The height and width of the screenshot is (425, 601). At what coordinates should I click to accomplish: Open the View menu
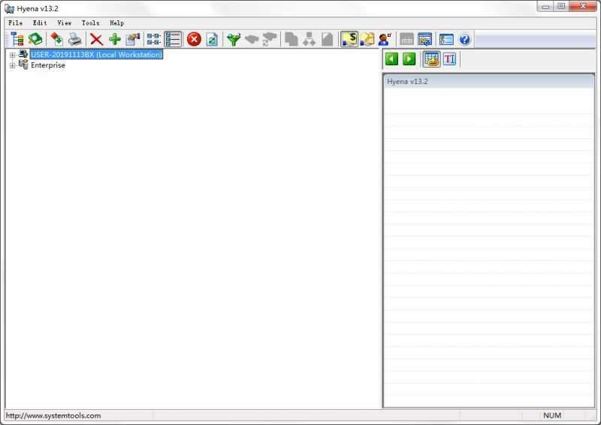(x=65, y=23)
